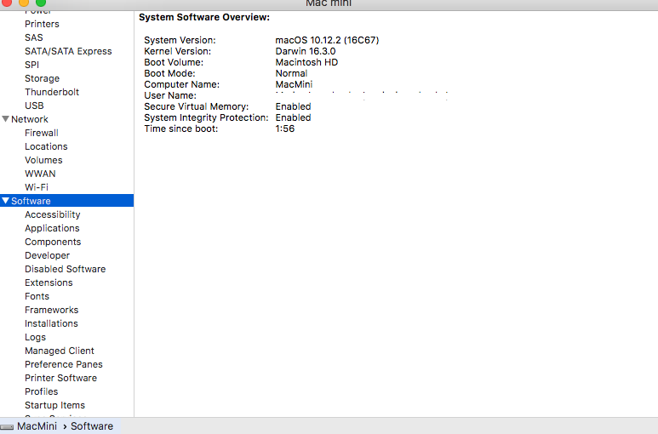Show Wi-Fi information
The width and height of the screenshot is (658, 434).
click(x=37, y=187)
